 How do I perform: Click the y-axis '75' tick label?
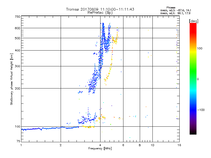tap(18, 141)
